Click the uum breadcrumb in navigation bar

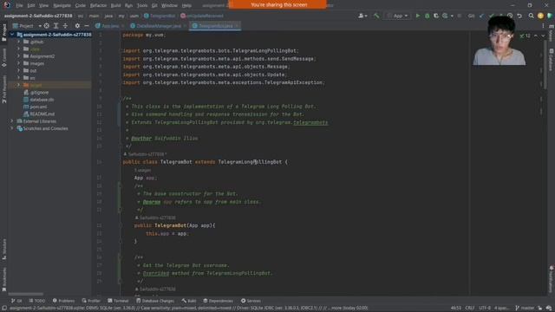pyautogui.click(x=134, y=16)
